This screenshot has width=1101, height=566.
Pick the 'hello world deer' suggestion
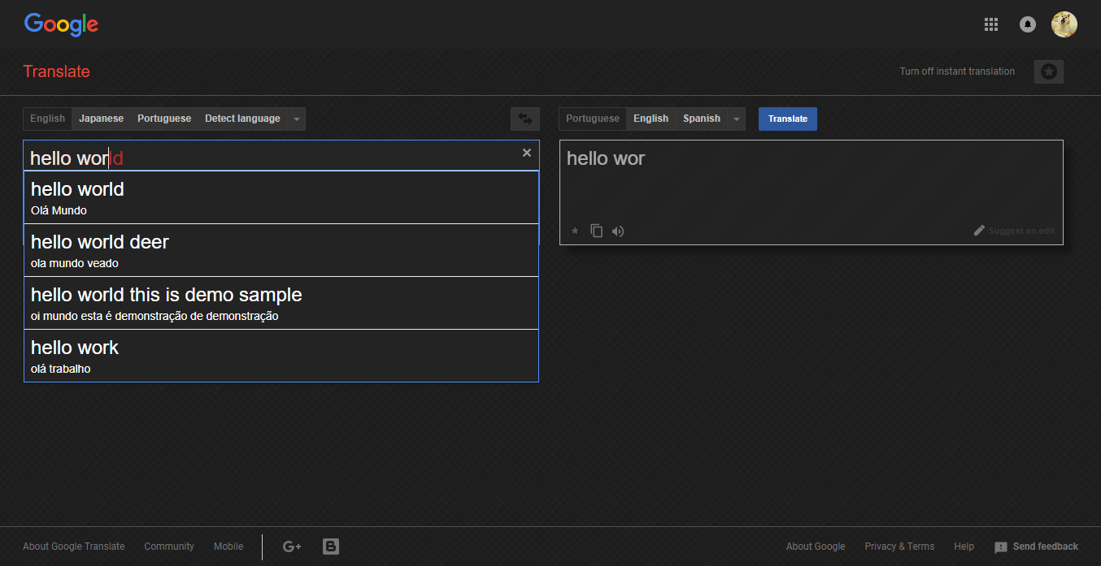coord(281,250)
